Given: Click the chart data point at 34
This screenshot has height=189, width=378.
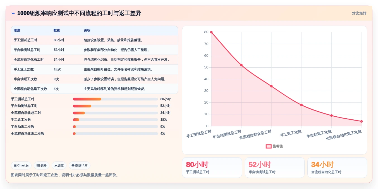Looking at the screenshot, I should (x=271, y=86).
